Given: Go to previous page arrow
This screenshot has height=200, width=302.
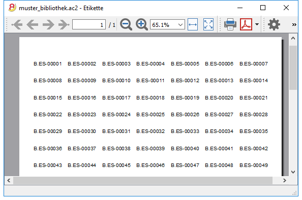Looking at the screenshot, I should coord(33,24).
